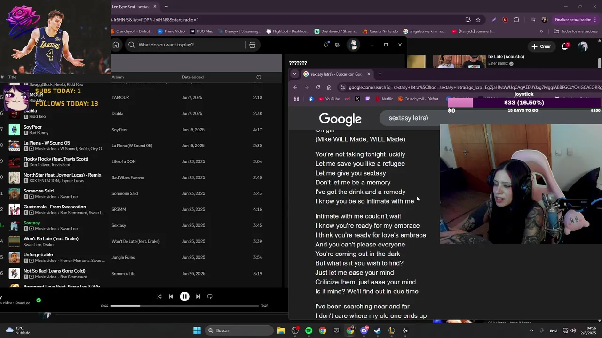Open Extensions puzzle icon in back Chrome
Viewport: 602px width, 338px height.
click(516, 20)
